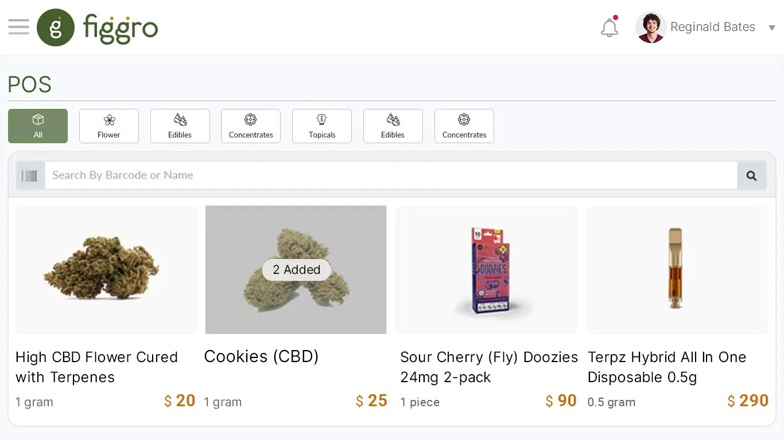Open the hamburger navigation menu
The width and height of the screenshot is (784, 440).
tap(18, 27)
